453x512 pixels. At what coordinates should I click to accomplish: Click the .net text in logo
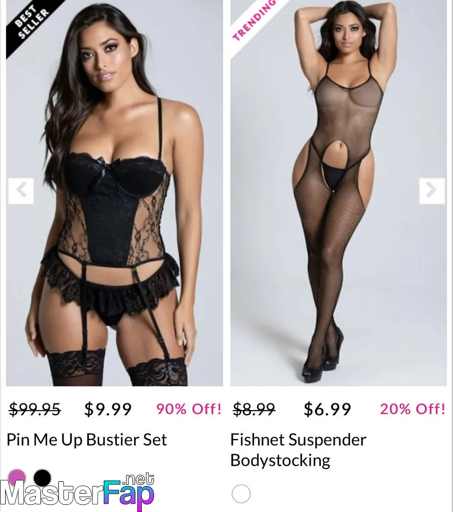(x=139, y=479)
